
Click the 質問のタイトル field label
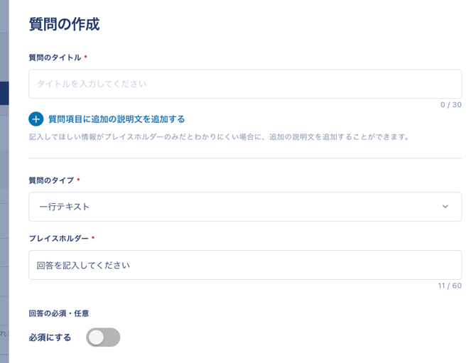(x=55, y=58)
